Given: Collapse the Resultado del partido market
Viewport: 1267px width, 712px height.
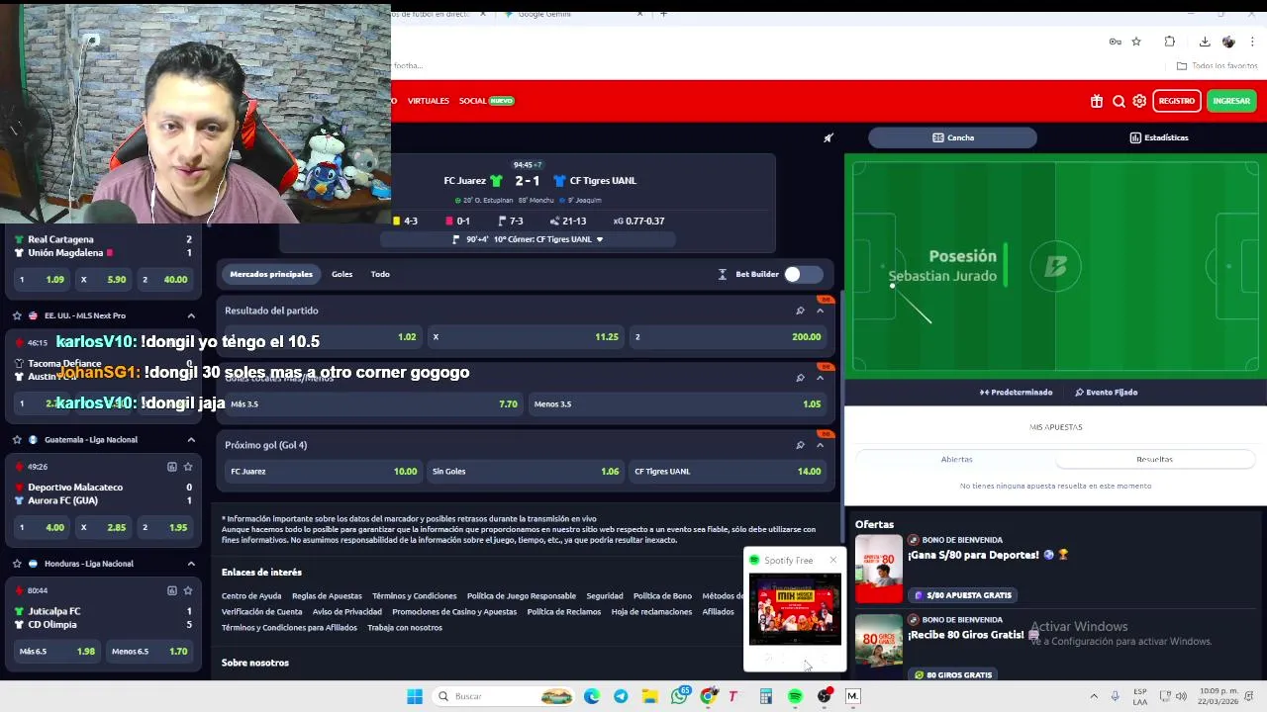Looking at the screenshot, I should click(820, 311).
